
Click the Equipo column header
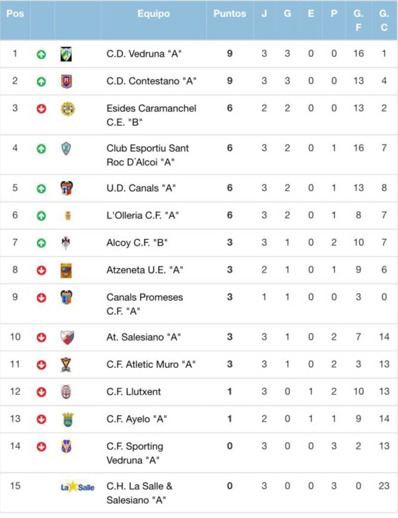(154, 13)
